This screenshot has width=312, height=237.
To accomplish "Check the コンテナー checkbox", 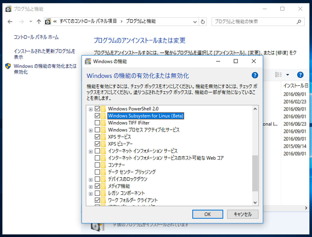I will (97, 165).
